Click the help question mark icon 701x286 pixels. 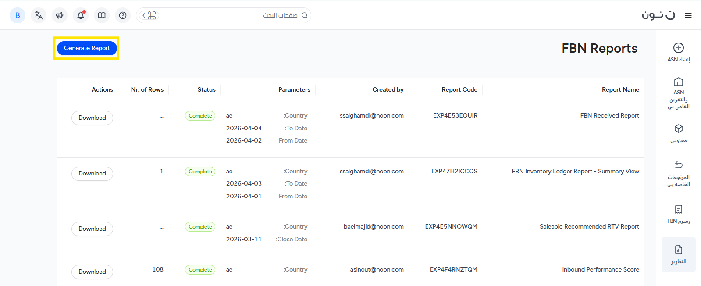(123, 15)
